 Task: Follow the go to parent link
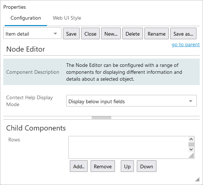pos(186,44)
